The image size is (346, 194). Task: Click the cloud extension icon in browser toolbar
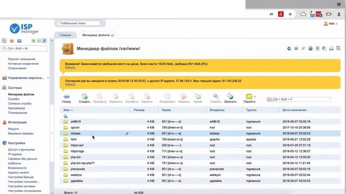point(303,15)
